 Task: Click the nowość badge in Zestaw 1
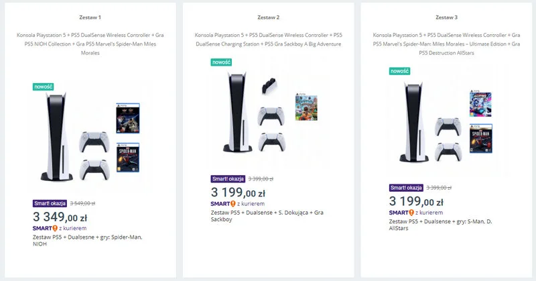click(43, 87)
